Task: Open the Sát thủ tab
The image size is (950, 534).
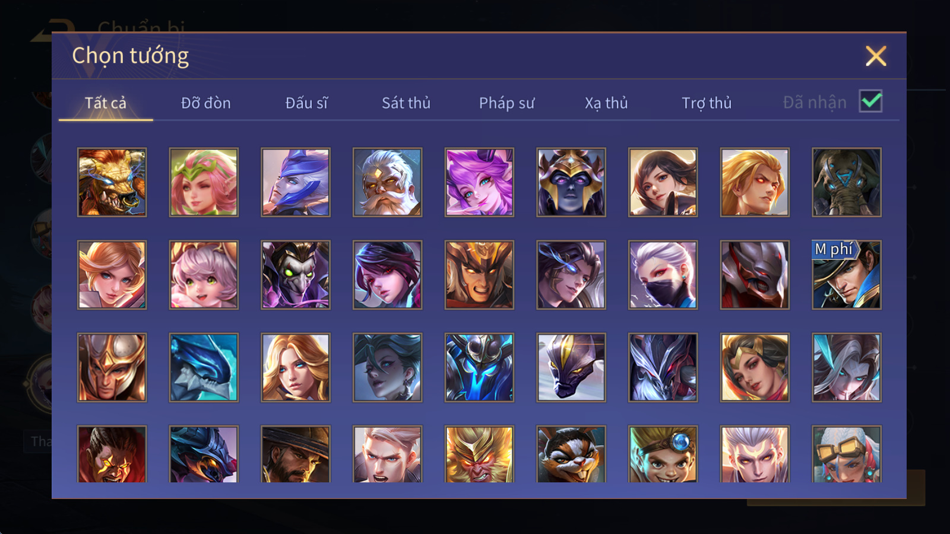Action: click(x=406, y=103)
